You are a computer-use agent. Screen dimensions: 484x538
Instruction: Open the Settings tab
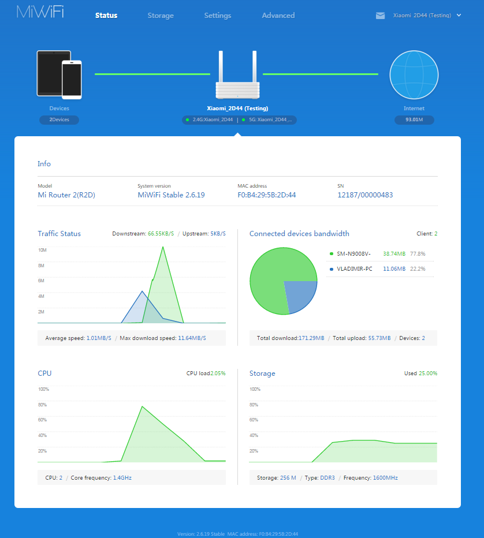pos(218,16)
